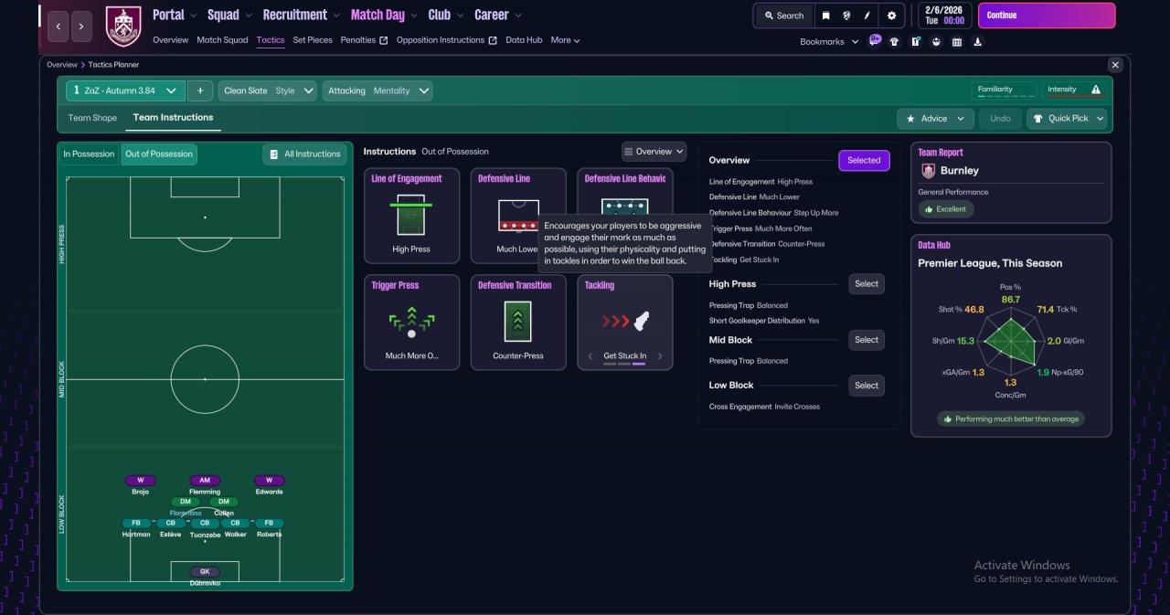Open the Opposition Instructions link
1170x615 pixels.
(x=446, y=40)
